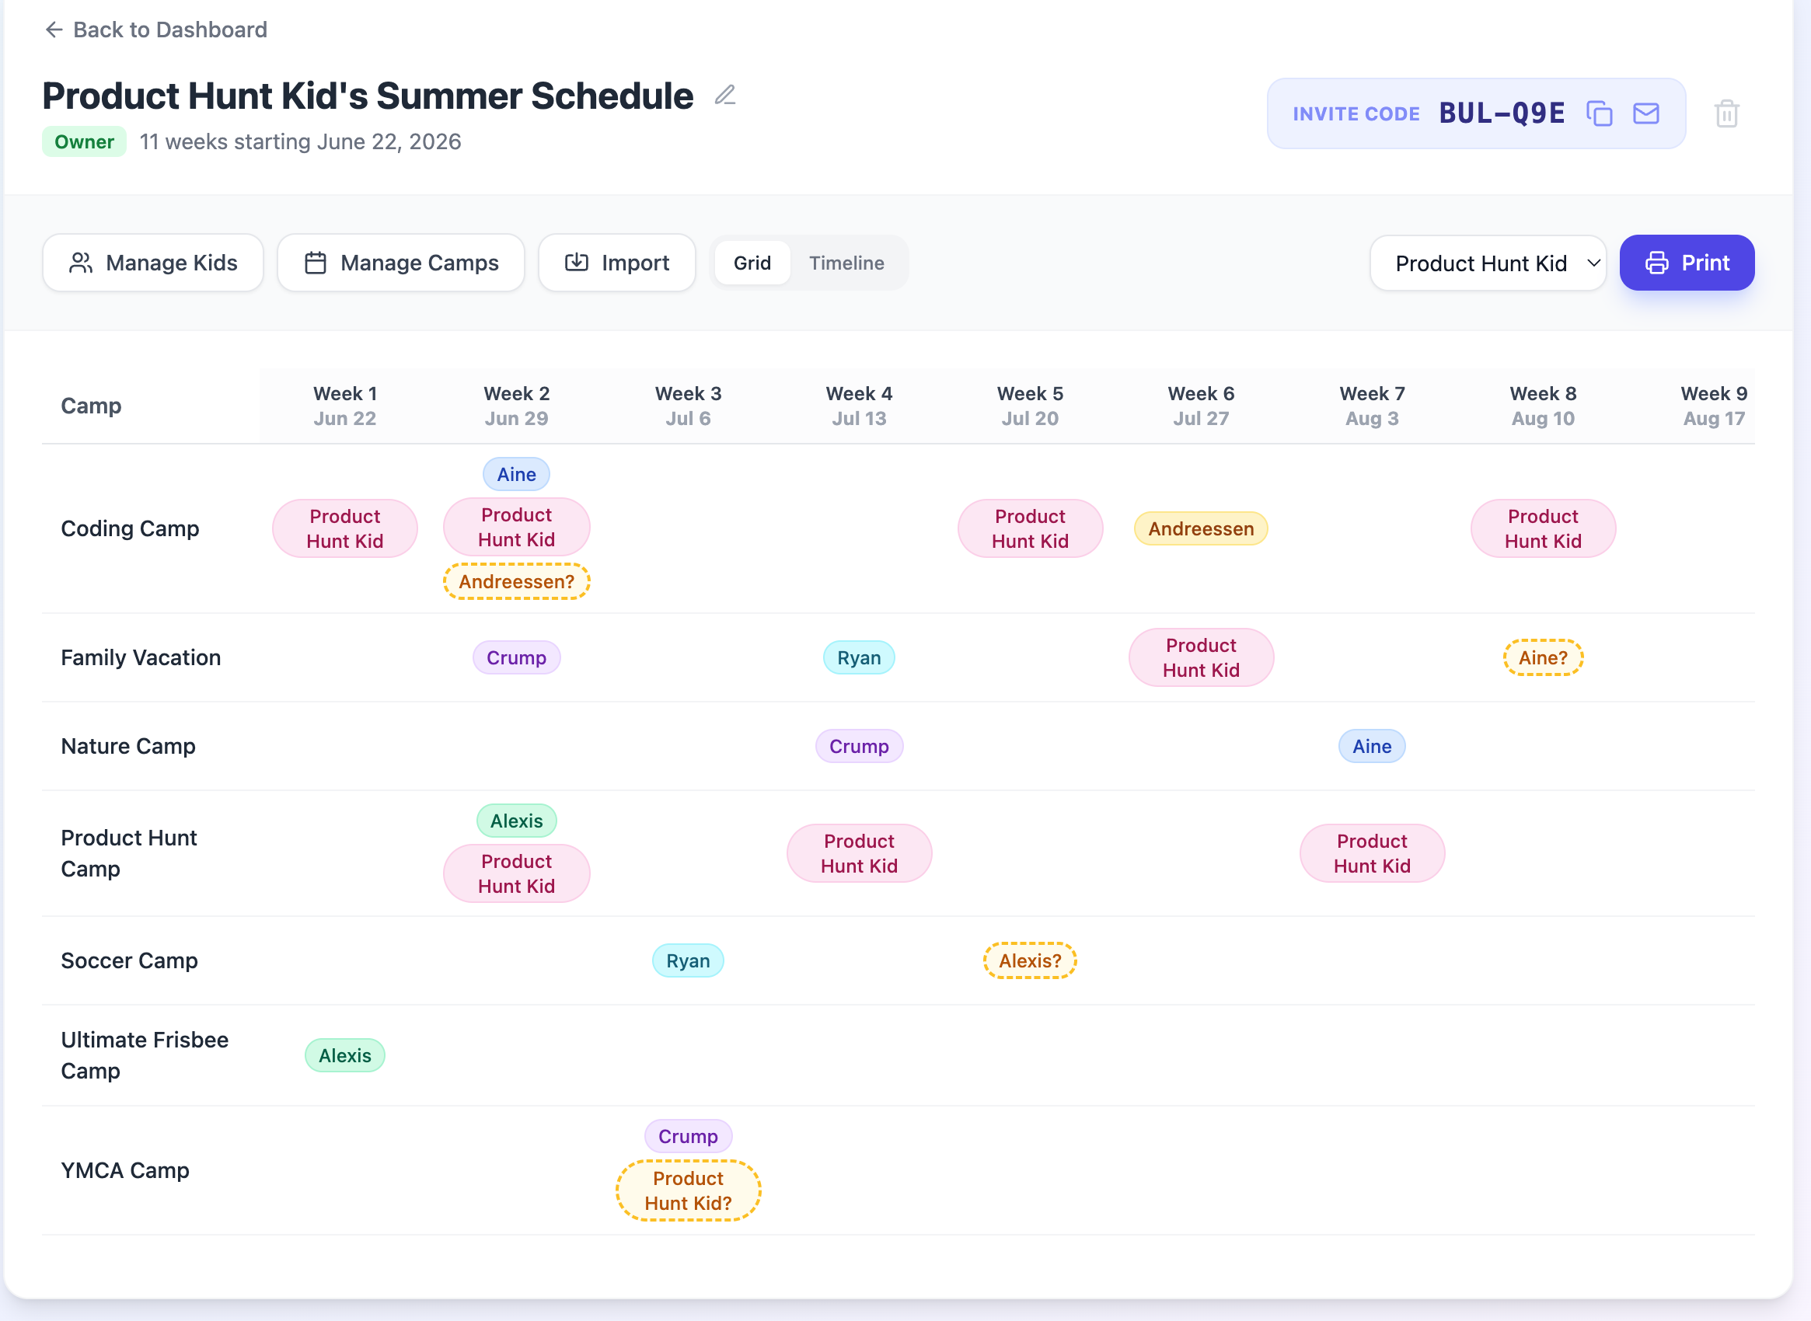The height and width of the screenshot is (1321, 1811).
Task: Click the Aine? chip in Family Vacation row
Action: point(1543,657)
